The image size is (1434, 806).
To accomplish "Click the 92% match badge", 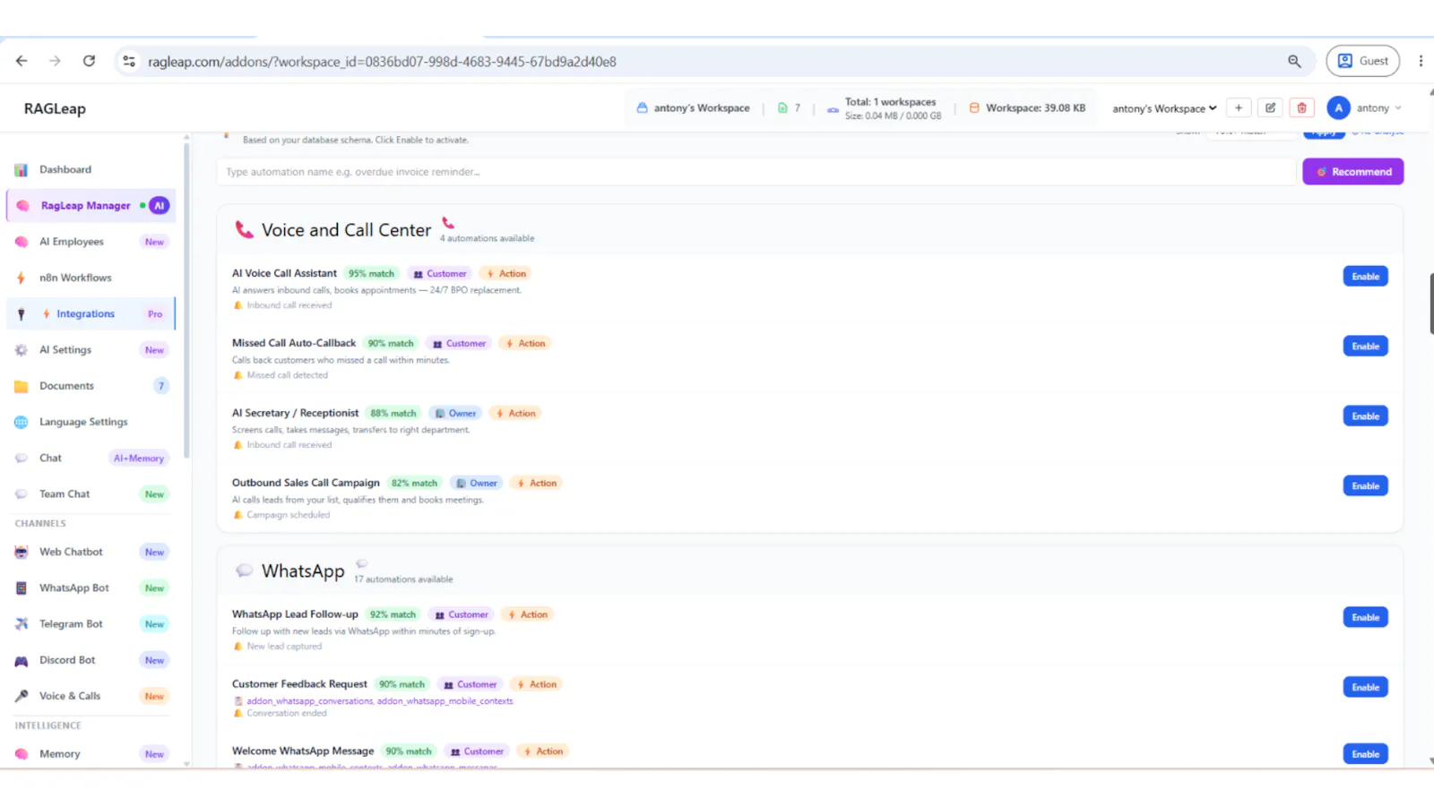I will pyautogui.click(x=393, y=615).
